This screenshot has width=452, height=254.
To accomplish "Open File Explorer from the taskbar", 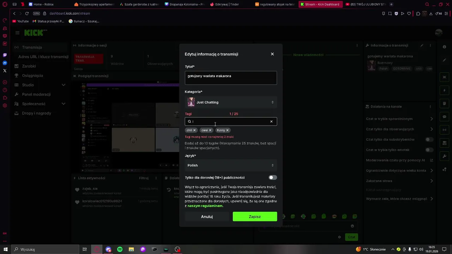I will point(131,249).
